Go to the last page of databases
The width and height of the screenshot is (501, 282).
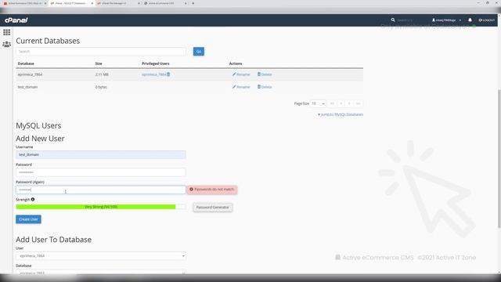click(359, 103)
